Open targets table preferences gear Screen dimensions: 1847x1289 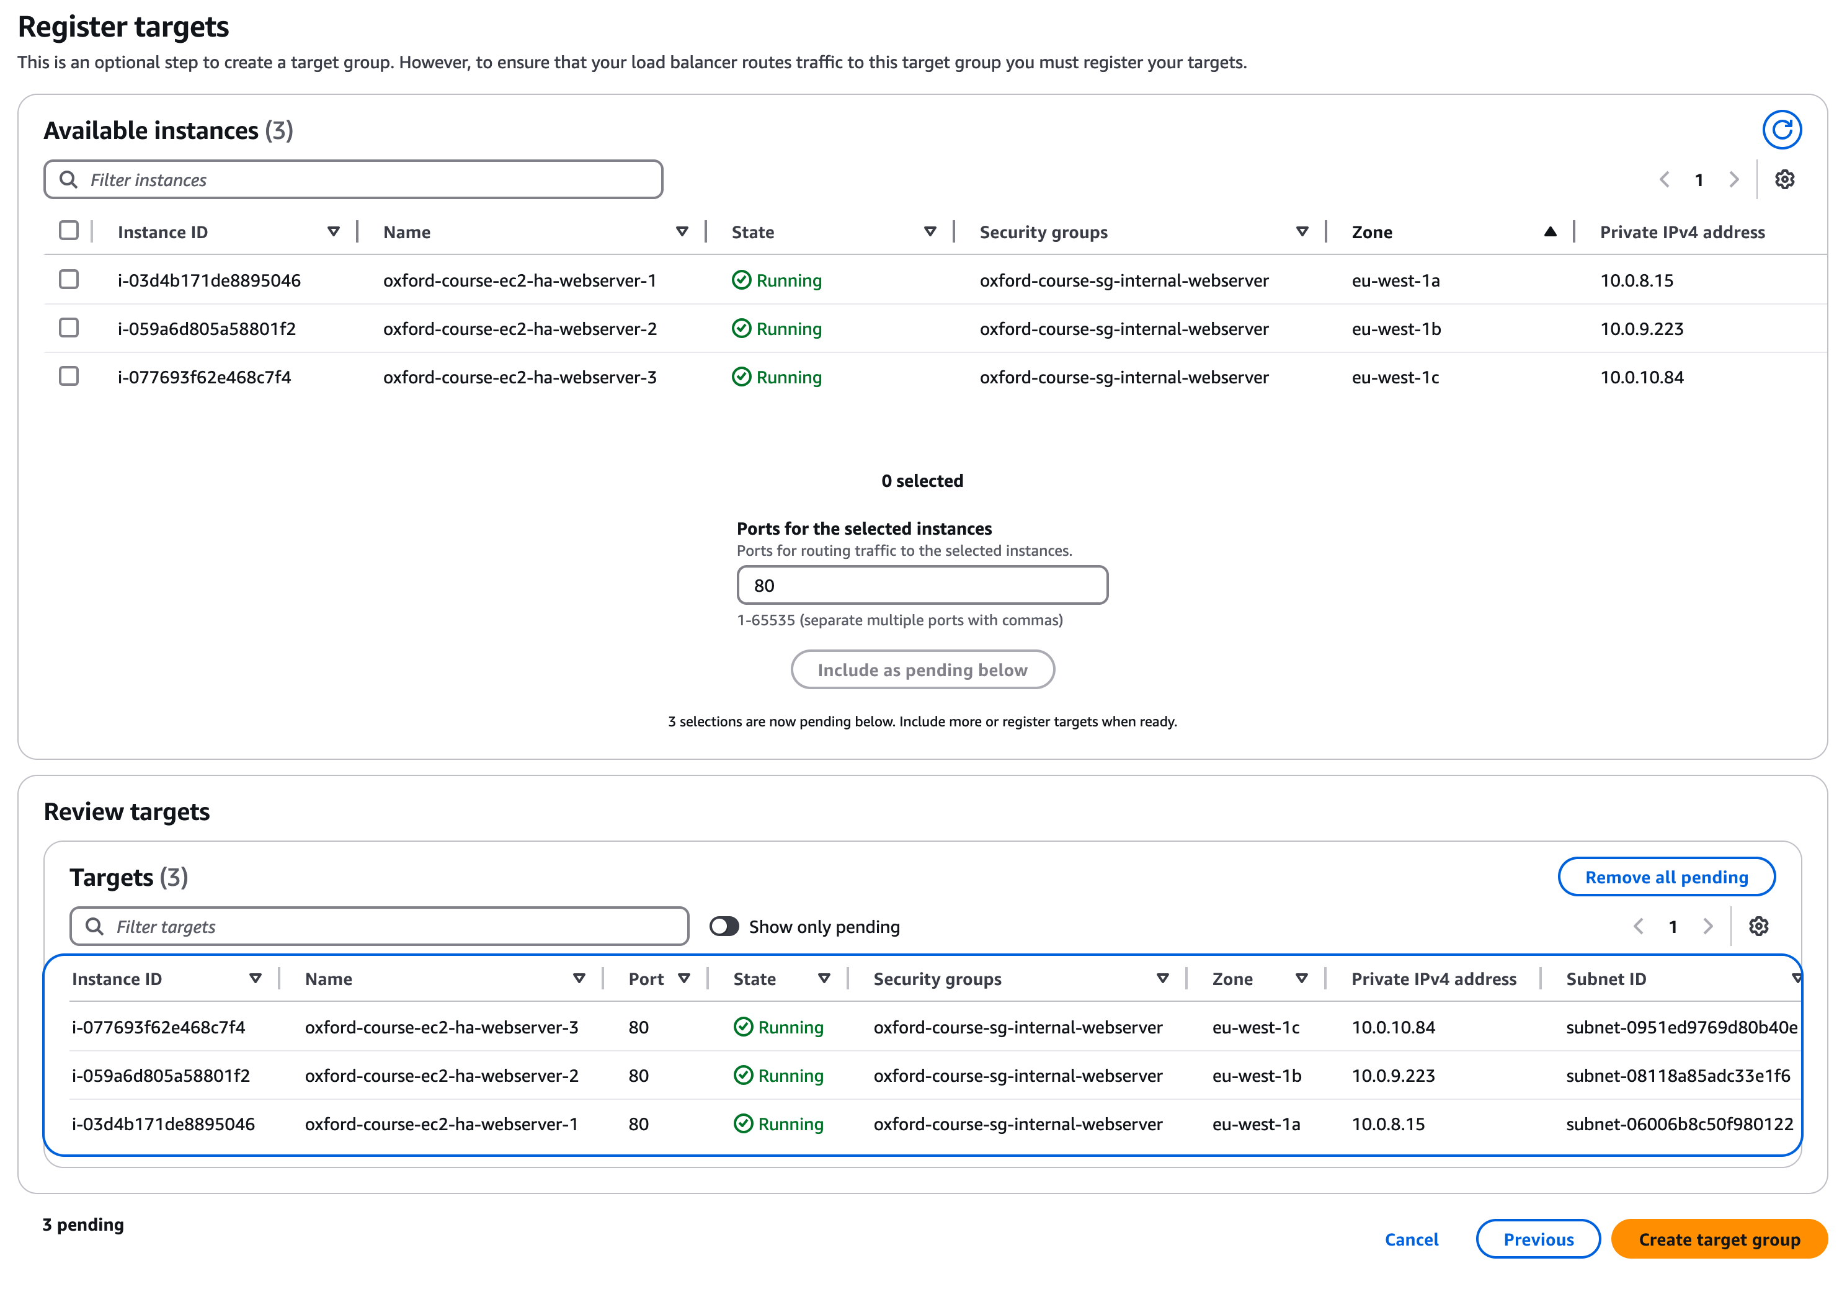(1758, 926)
